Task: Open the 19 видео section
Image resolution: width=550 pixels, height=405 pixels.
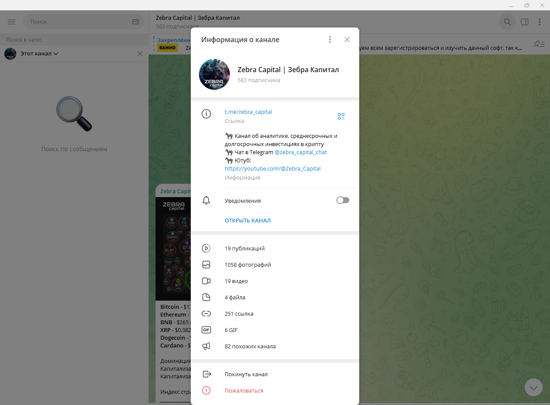Action: point(275,281)
